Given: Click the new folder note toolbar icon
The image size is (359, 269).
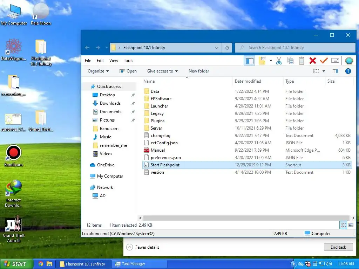Looking at the screenshot, I should tap(262, 61).
